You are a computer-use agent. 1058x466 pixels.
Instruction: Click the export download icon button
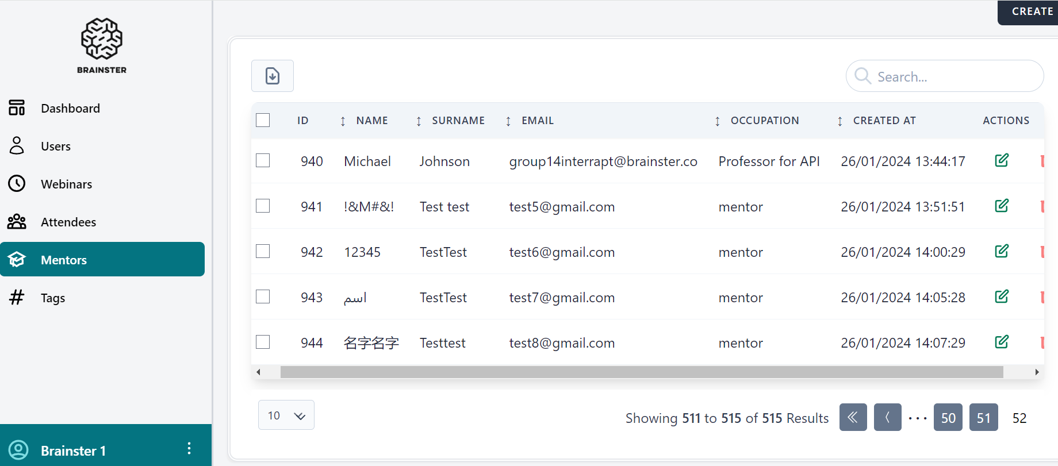pos(272,76)
